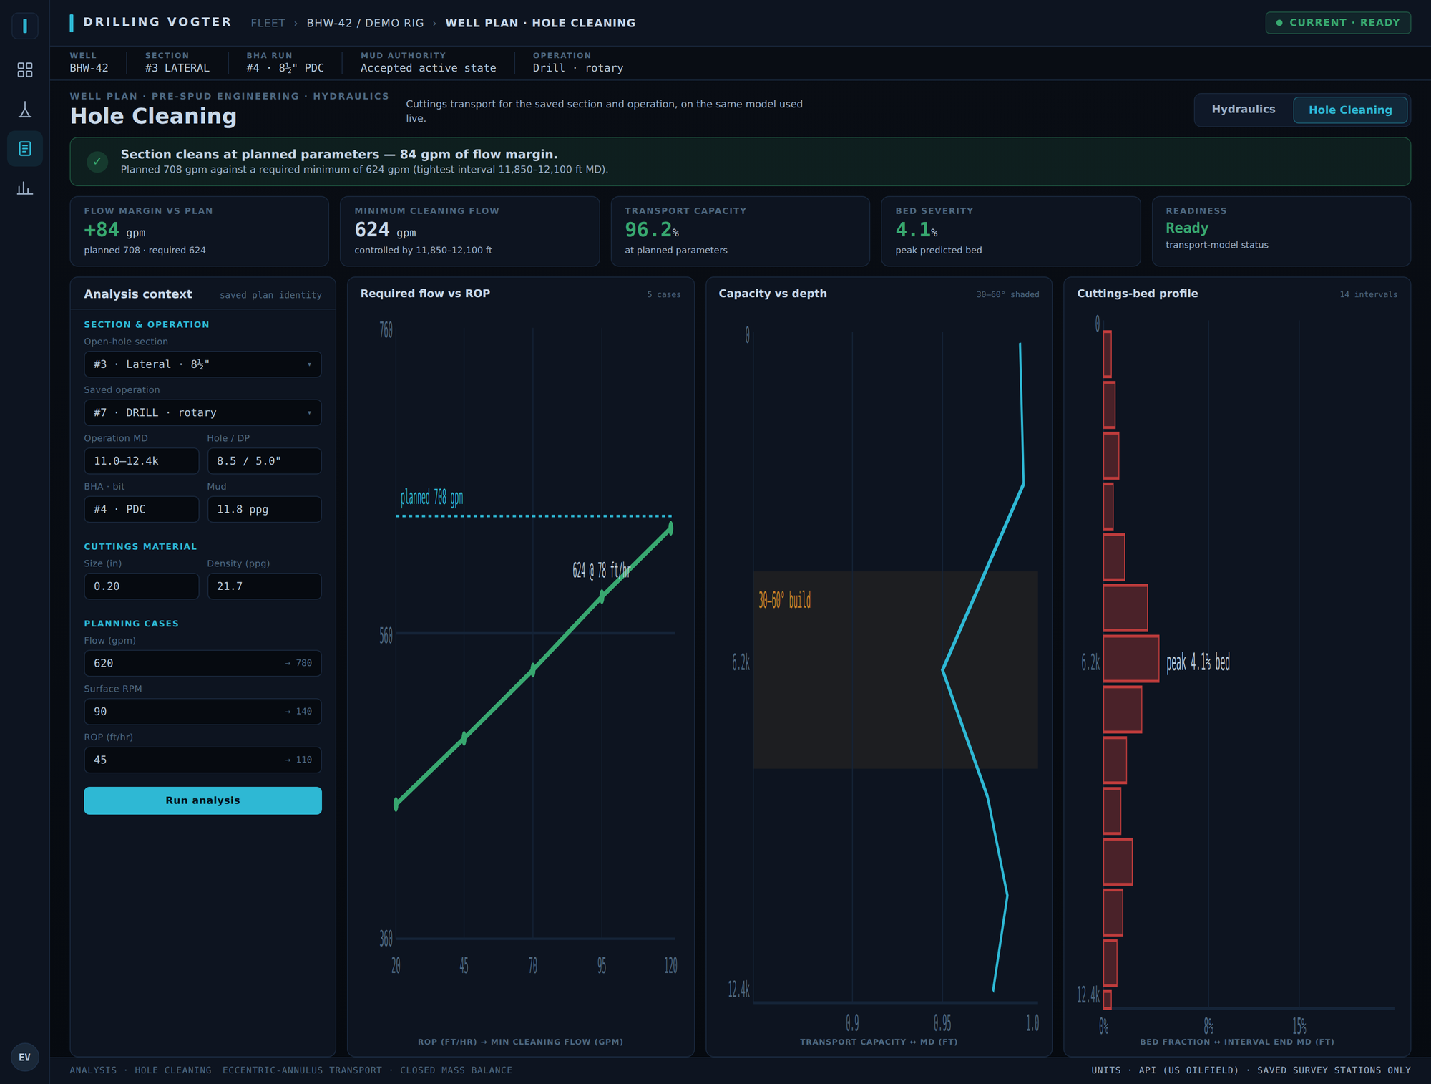The image size is (1431, 1084).
Task: Click 'Accepted active state' mud authority value
Action: click(x=429, y=68)
